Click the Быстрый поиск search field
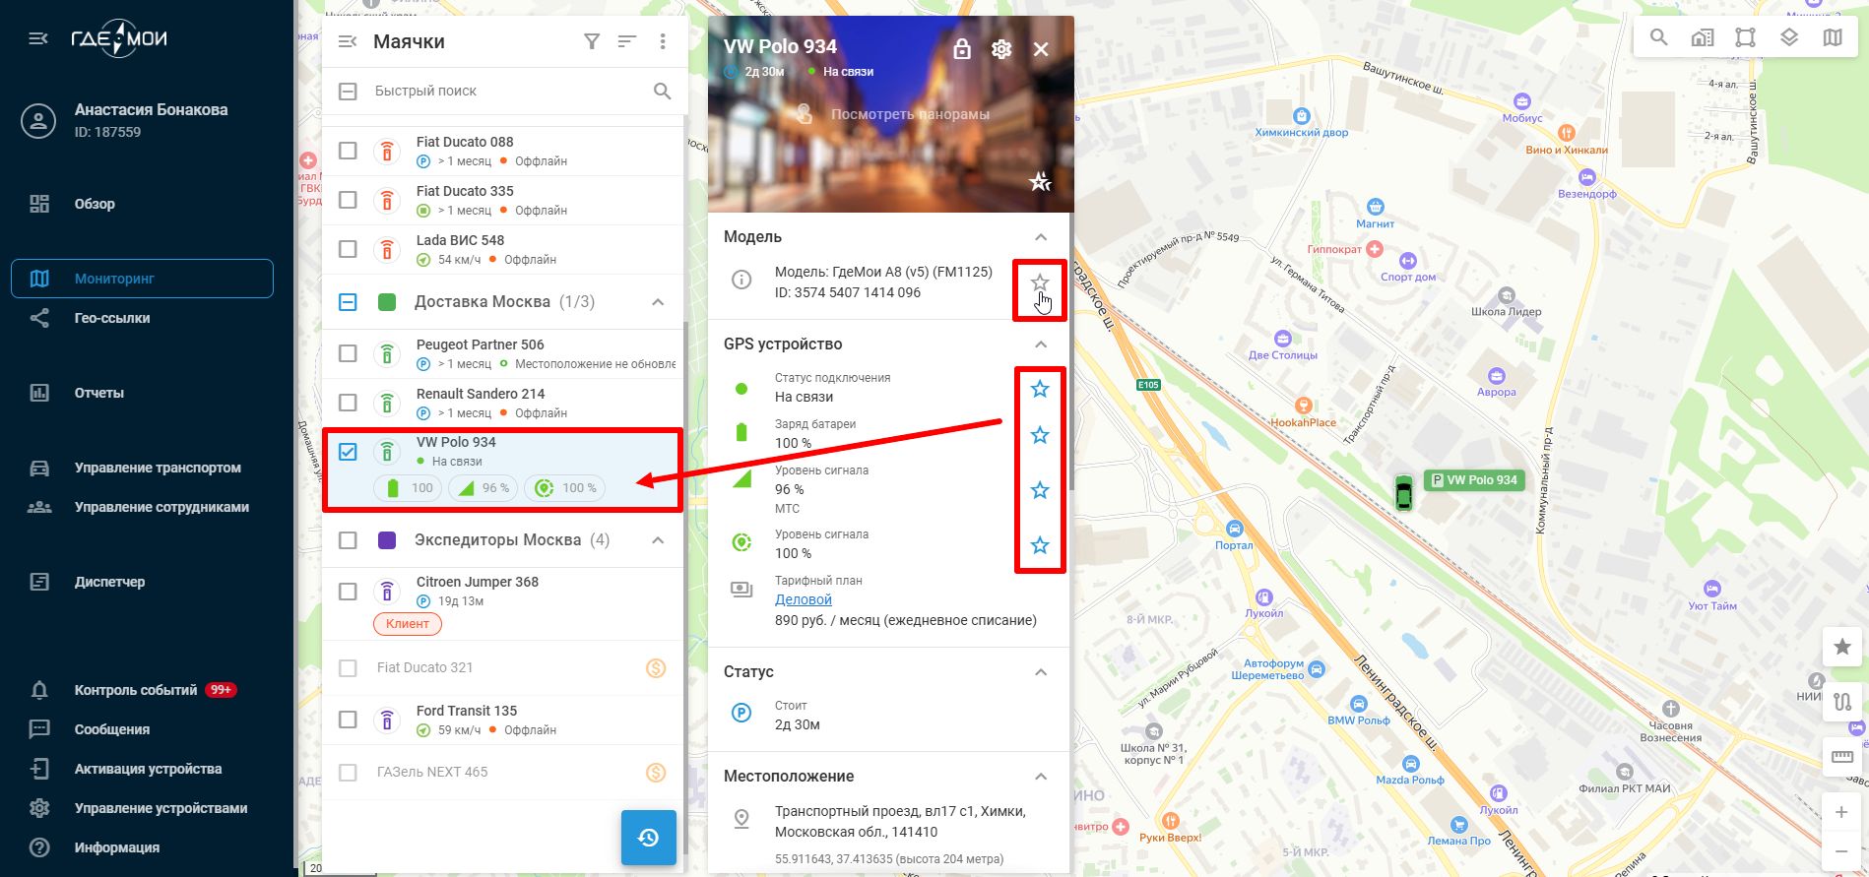 tap(502, 91)
